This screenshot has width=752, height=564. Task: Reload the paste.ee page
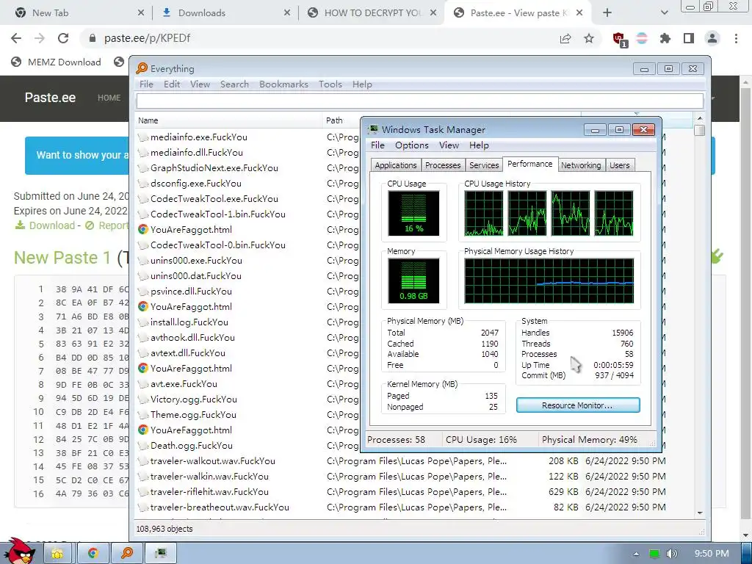(x=63, y=38)
